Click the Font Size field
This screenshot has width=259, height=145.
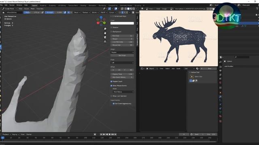(122, 36)
